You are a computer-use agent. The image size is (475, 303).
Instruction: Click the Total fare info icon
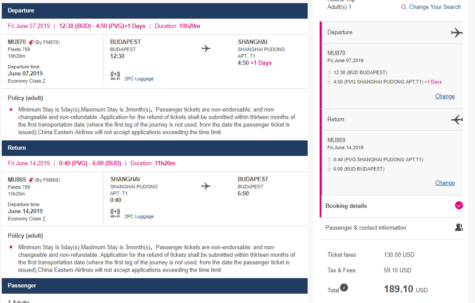pyautogui.click(x=344, y=287)
